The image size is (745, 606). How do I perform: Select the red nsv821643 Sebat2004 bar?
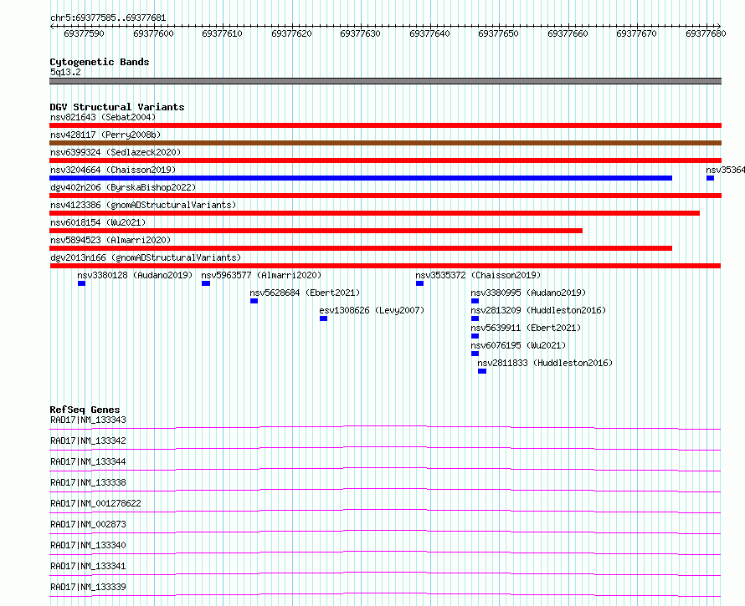coord(385,125)
